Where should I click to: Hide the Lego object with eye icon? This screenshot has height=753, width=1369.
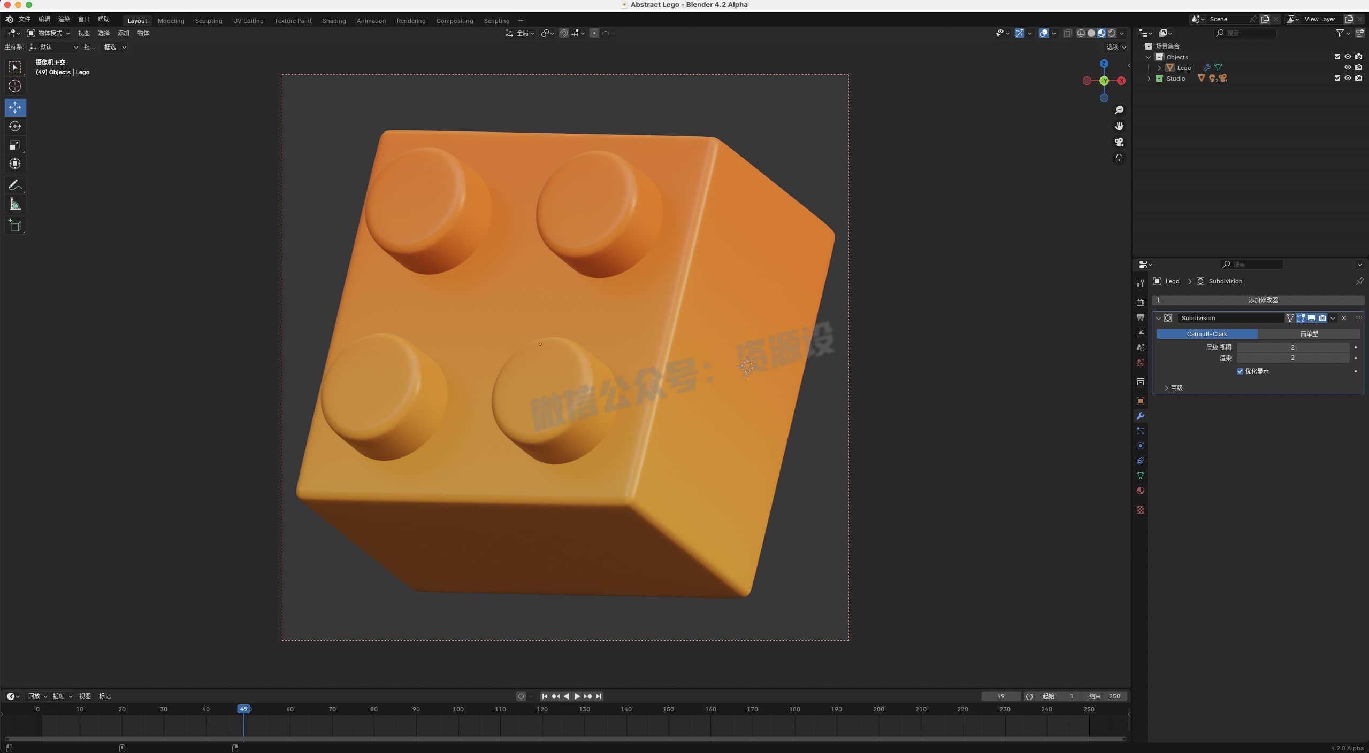click(x=1348, y=67)
